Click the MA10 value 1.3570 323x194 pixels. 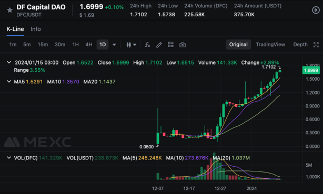point(70,82)
